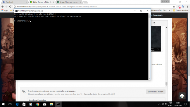
Task: Launch Microsoft Edge from the taskbar
Action: point(17,104)
